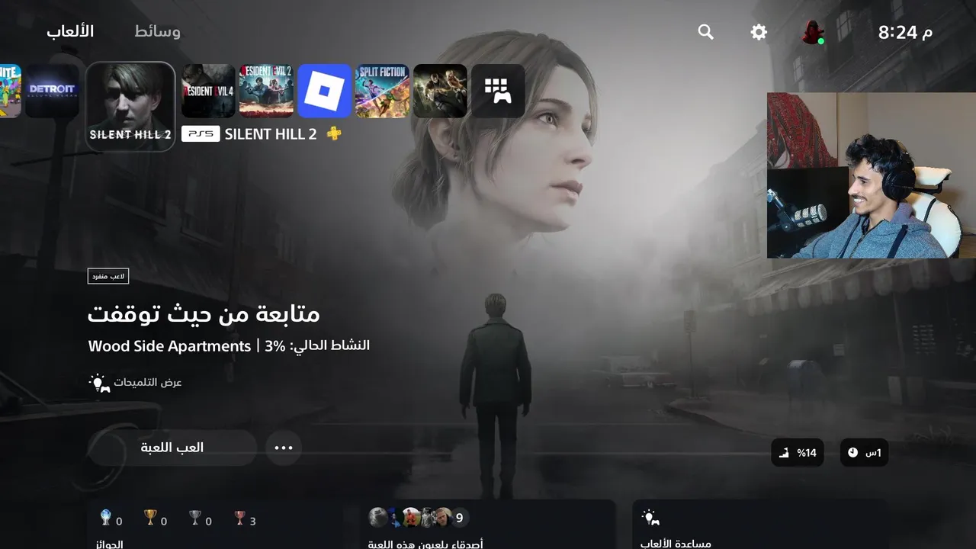The width and height of the screenshot is (976, 549).
Task: Click the SILENT HILL 2 title text
Action: pos(271,134)
